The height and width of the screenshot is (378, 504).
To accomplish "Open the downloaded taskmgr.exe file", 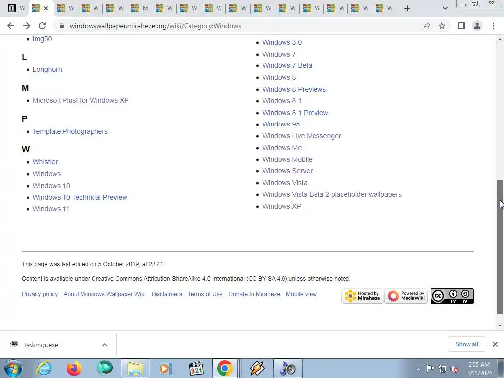I will (41, 345).
